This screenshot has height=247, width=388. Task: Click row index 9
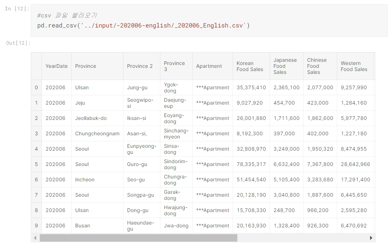pyautogui.click(x=37, y=226)
